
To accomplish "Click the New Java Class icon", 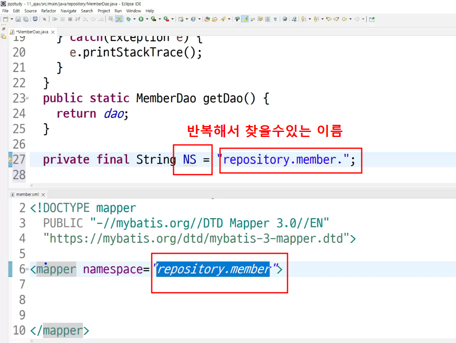I will pyautogui.click(x=193, y=19).
